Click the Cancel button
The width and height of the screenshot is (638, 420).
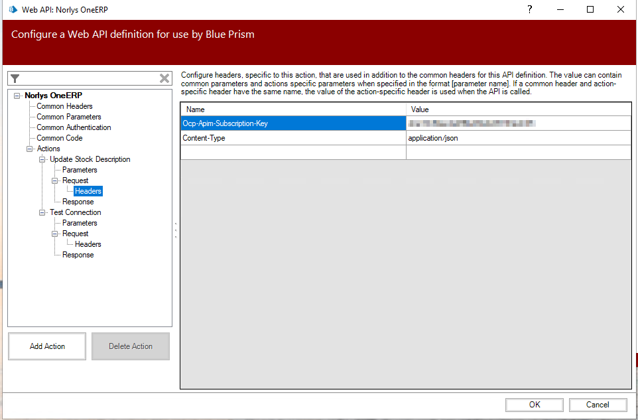tap(598, 405)
